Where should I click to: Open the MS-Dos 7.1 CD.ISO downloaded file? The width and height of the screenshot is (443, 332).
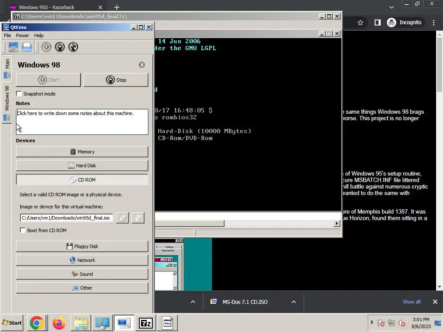click(245, 302)
